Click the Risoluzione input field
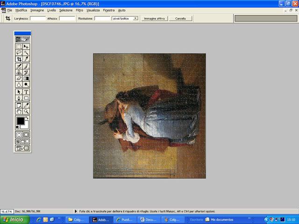 (102, 19)
